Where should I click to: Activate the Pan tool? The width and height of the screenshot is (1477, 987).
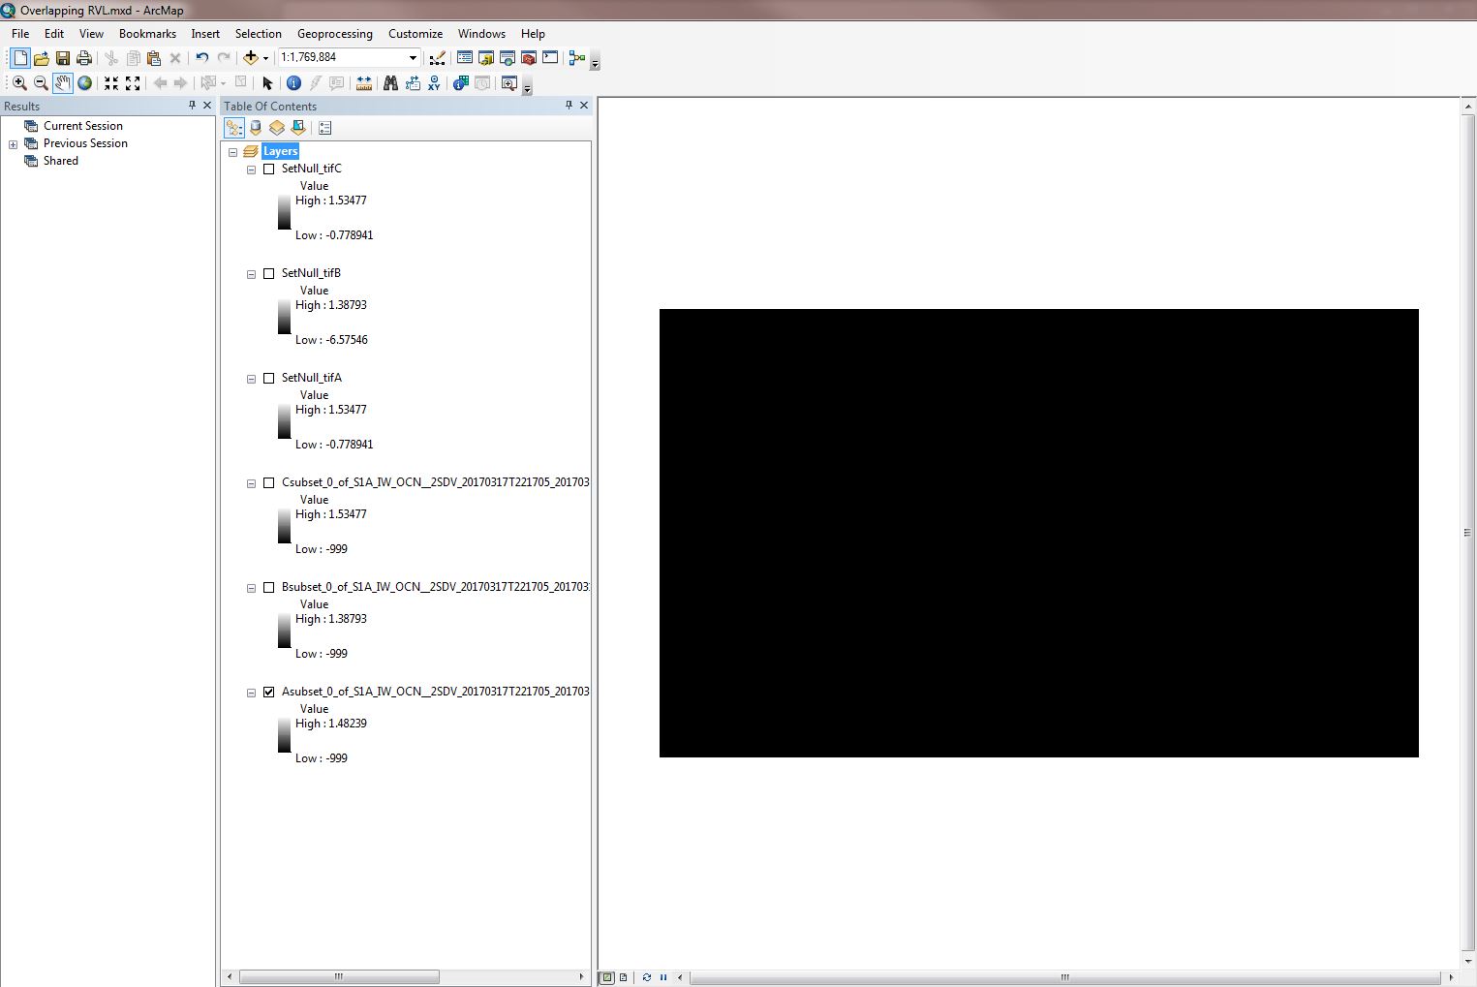click(x=63, y=83)
